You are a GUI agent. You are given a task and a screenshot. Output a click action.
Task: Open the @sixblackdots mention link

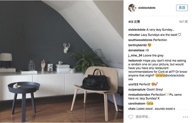coord(175,75)
